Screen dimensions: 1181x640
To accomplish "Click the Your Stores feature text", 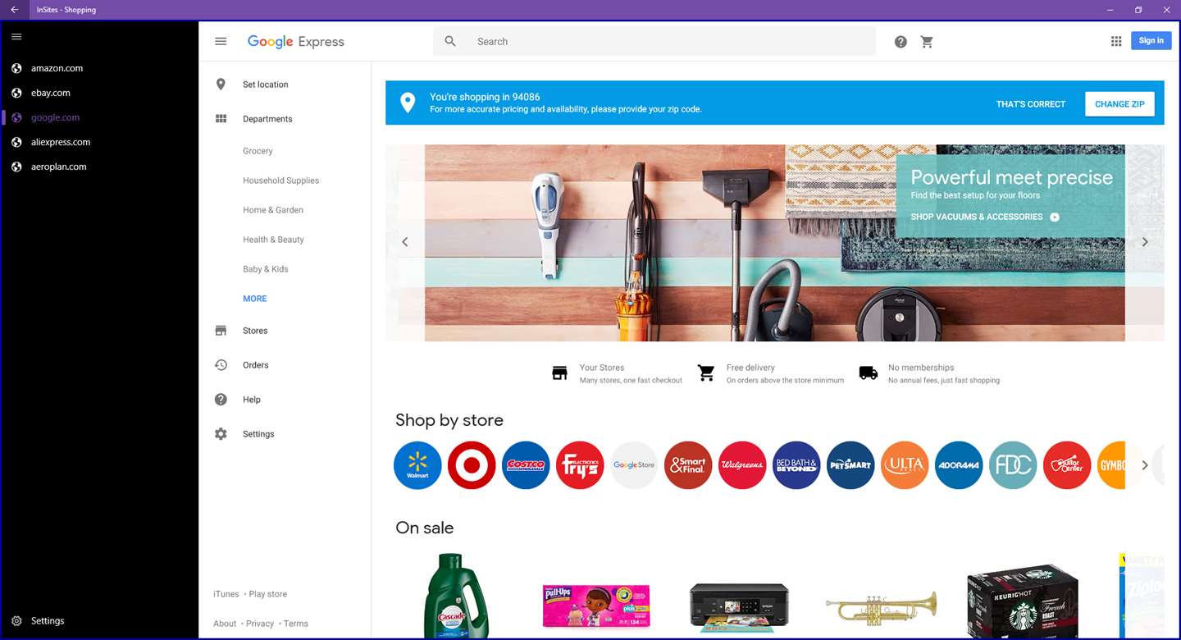I will click(602, 368).
